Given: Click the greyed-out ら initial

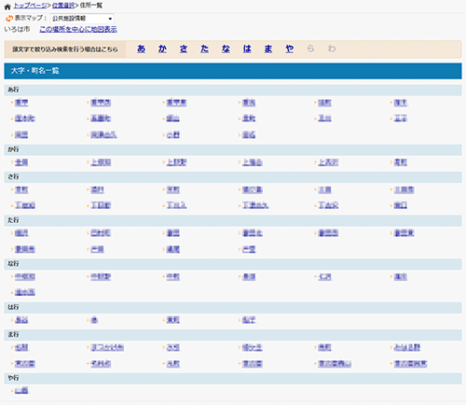Looking at the screenshot, I should [x=310, y=49].
